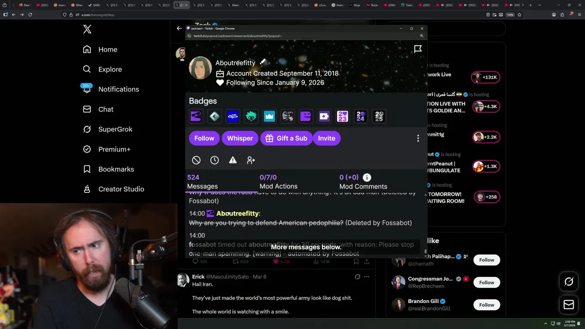Viewport: 585px width, 329px height.
Task: Click the warn user triangle icon
Action: click(x=233, y=160)
